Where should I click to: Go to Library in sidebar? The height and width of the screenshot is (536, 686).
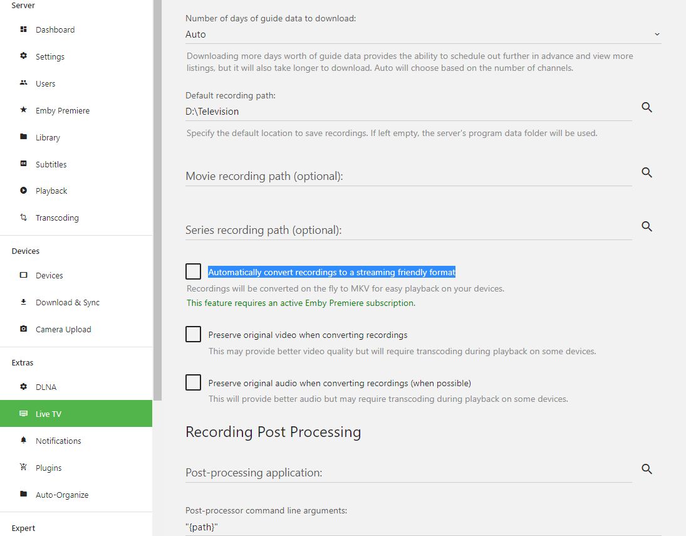click(48, 137)
